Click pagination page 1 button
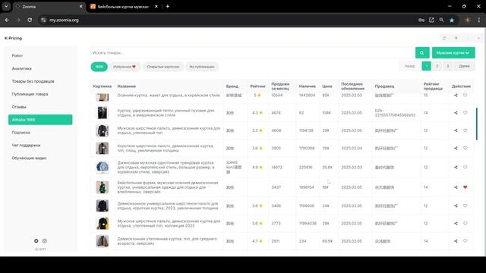Screen dimensions: 486x273 (x=427, y=66)
